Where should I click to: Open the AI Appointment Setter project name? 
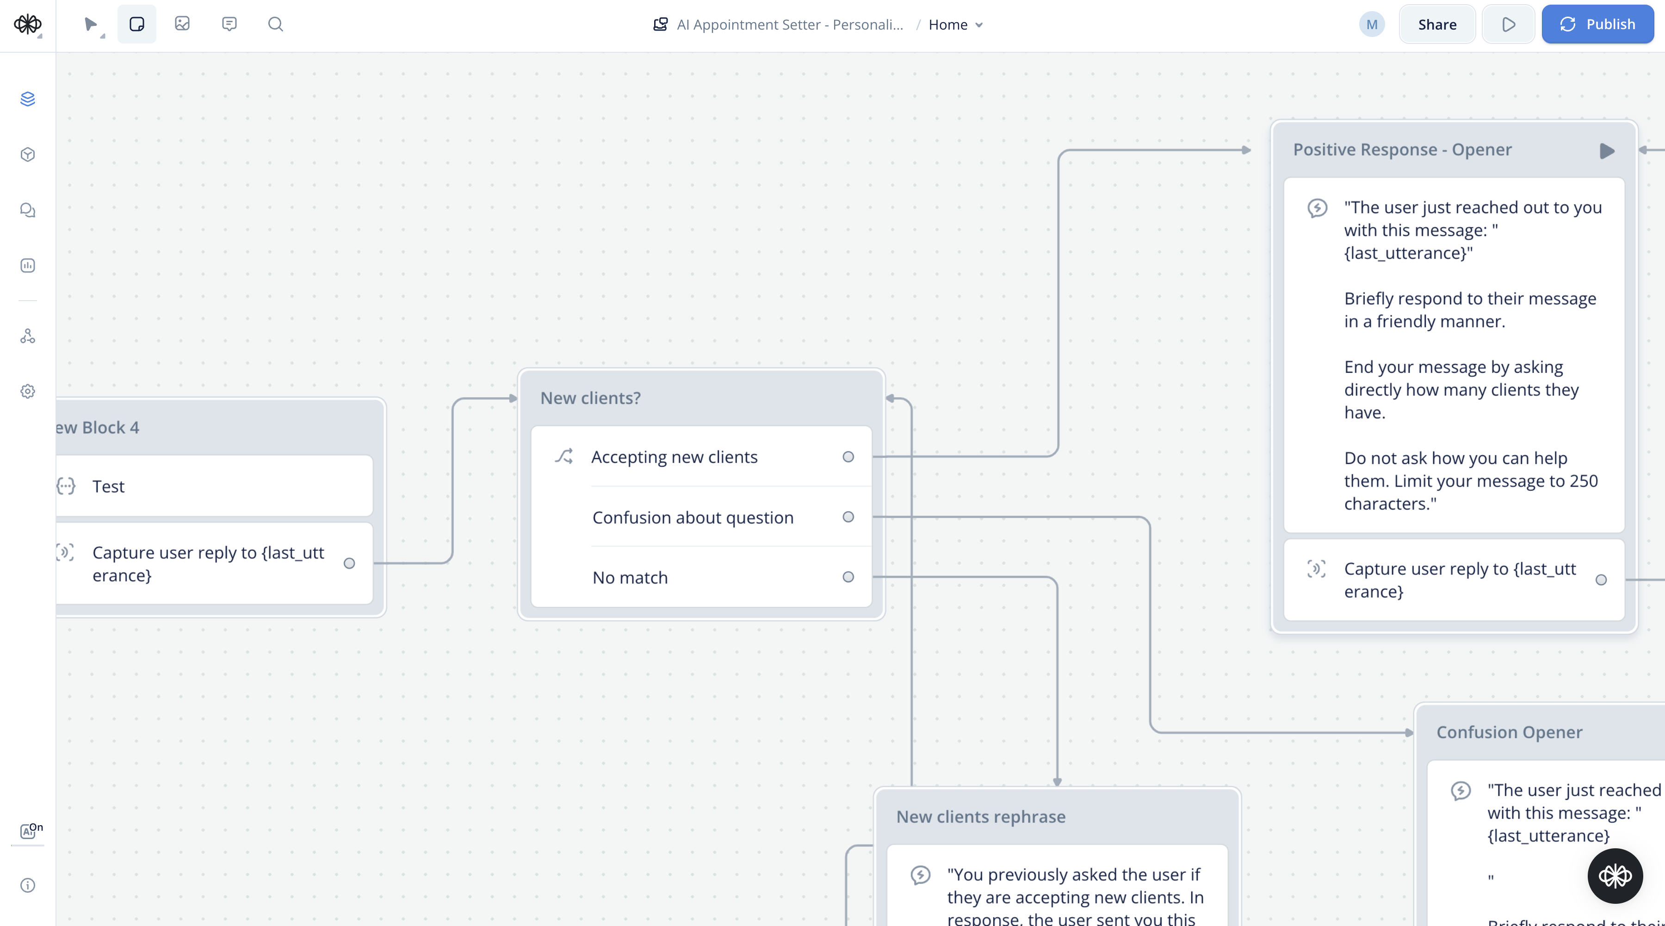[790, 25]
